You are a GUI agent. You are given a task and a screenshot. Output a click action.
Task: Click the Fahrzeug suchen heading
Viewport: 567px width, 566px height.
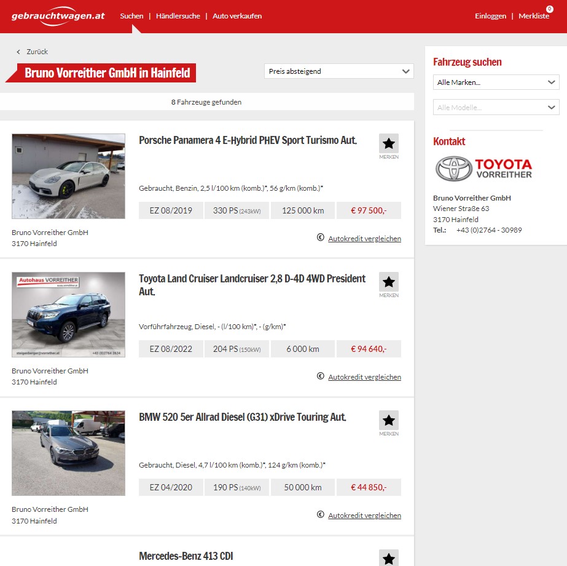click(x=467, y=62)
